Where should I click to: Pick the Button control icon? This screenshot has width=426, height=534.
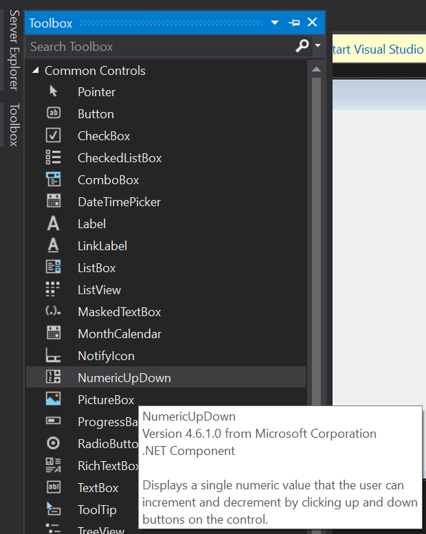coord(54,113)
